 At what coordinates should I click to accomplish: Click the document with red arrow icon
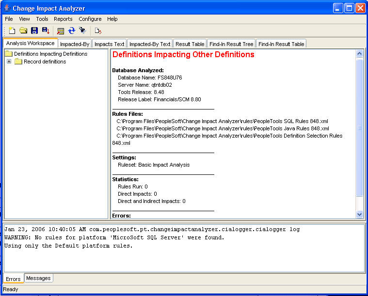(x=98, y=31)
